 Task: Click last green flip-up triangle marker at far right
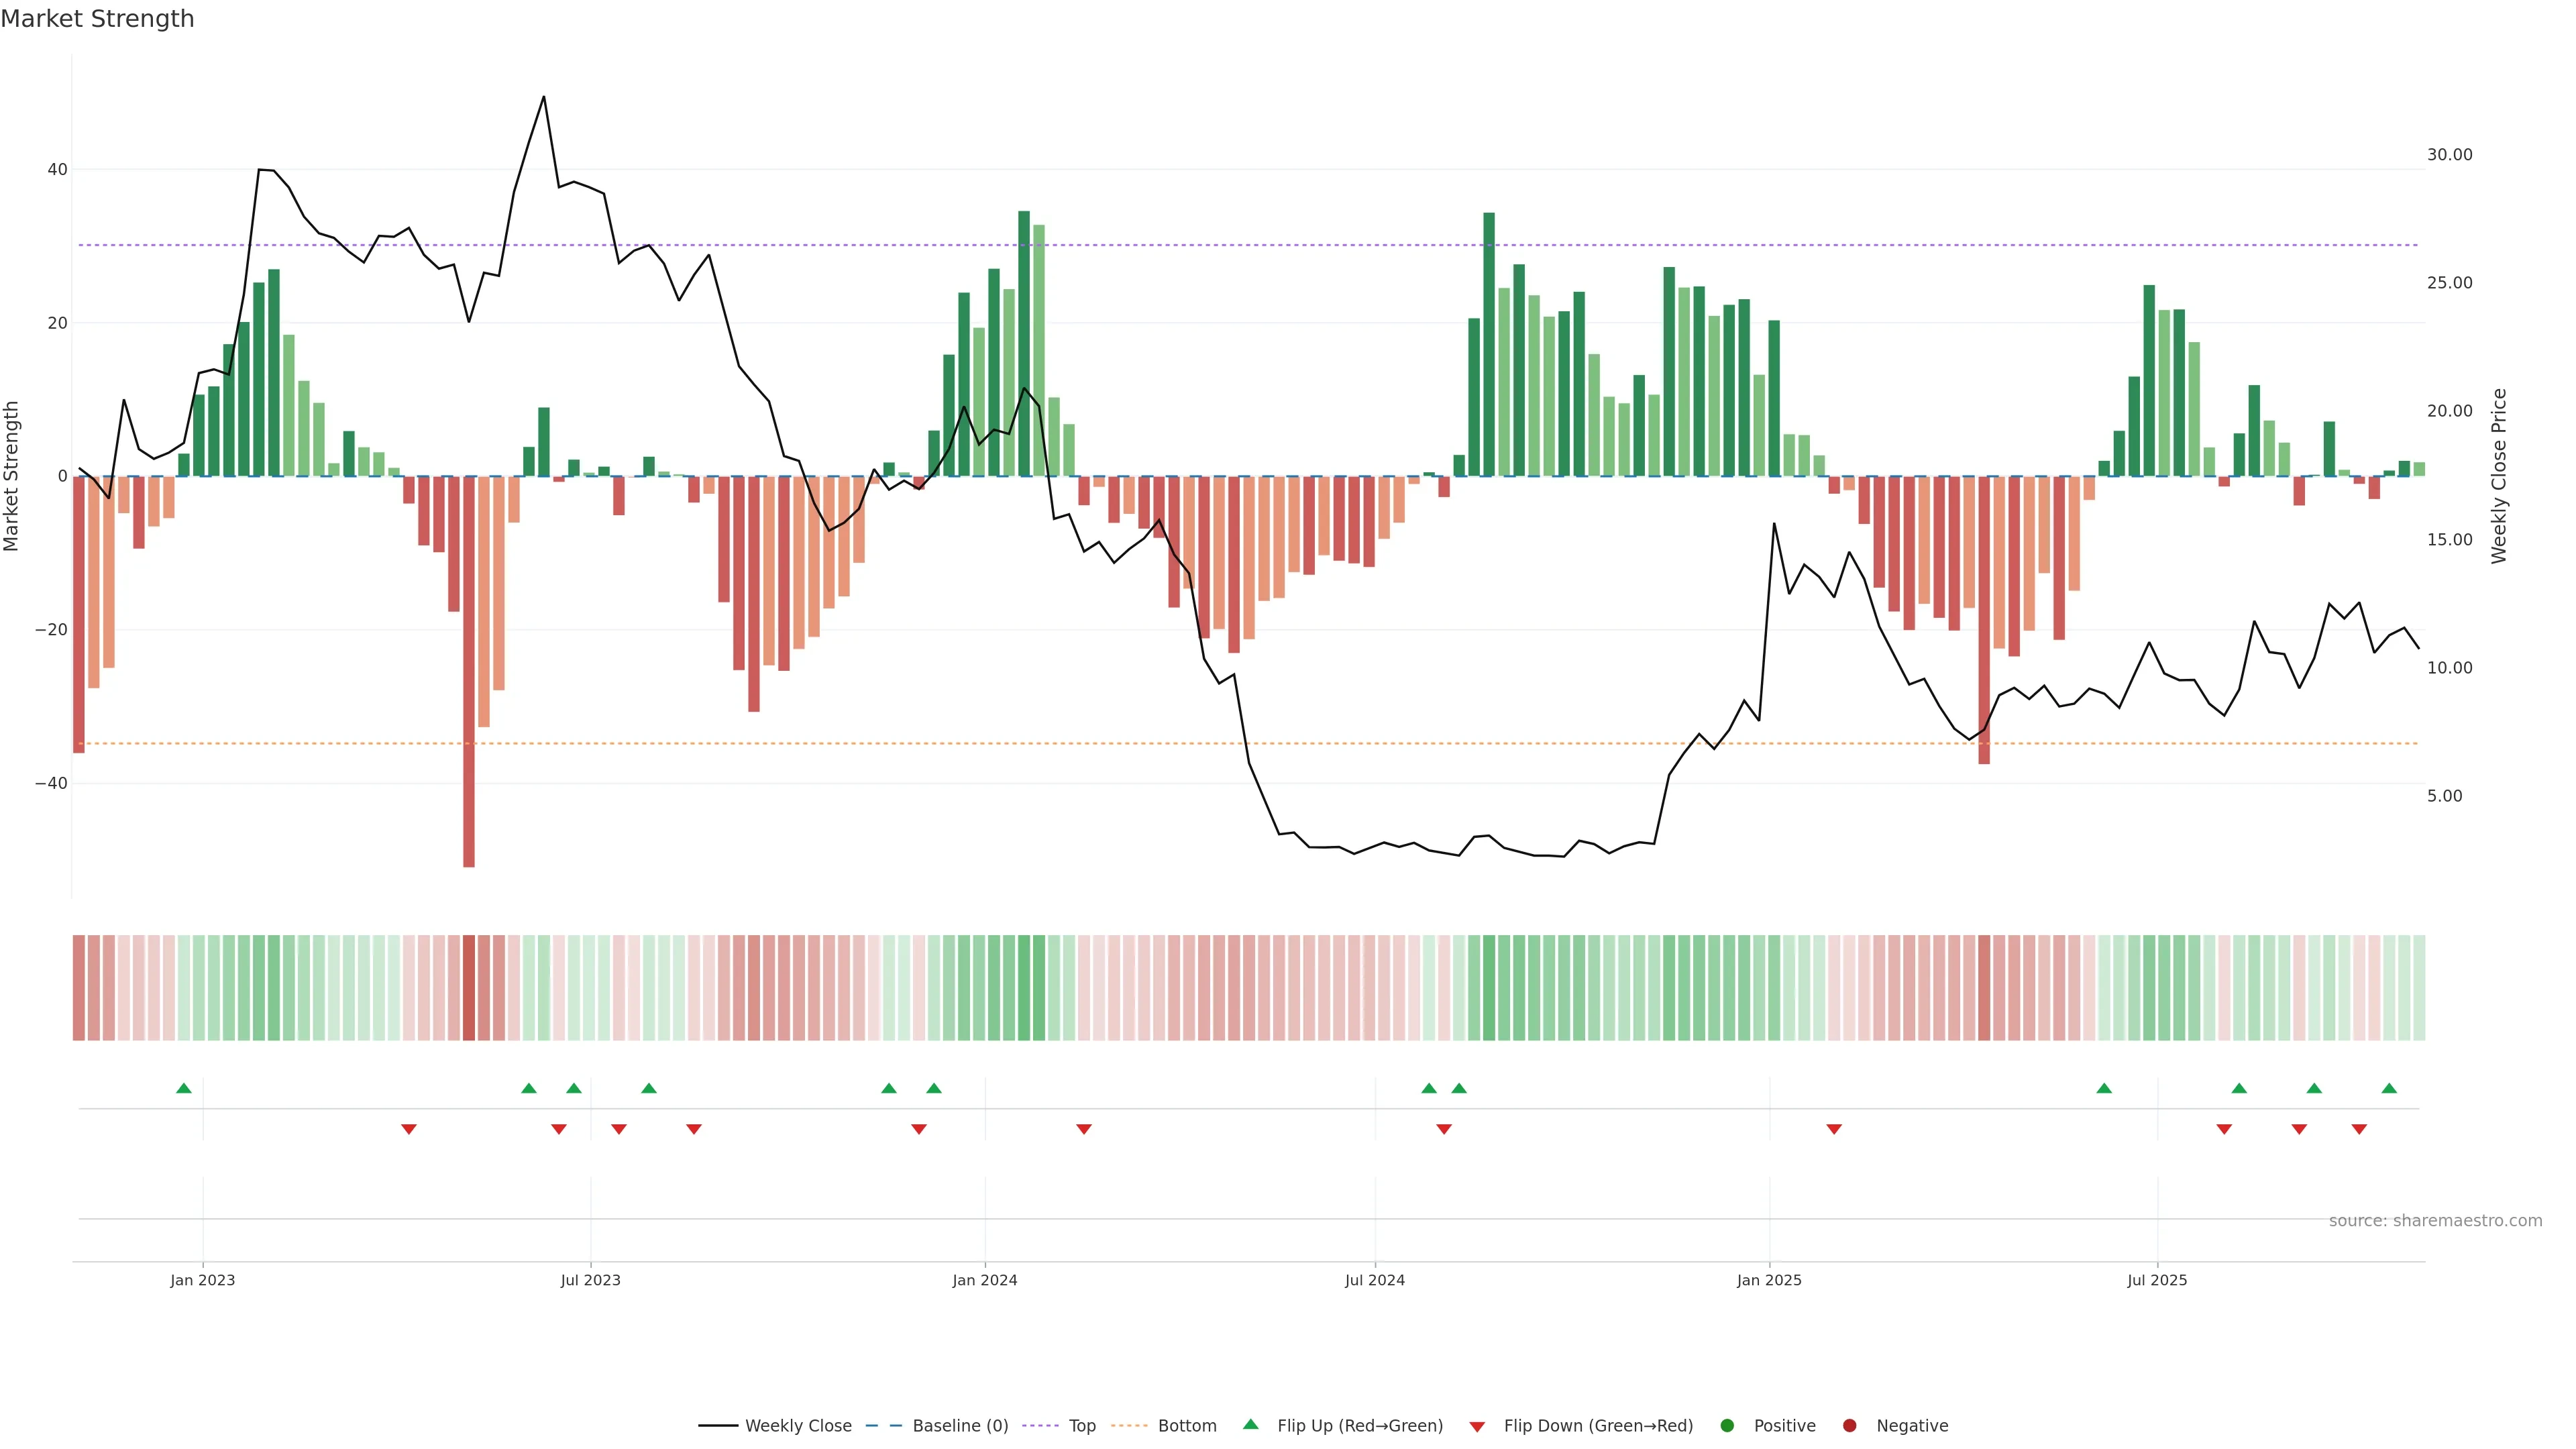pos(2389,1088)
